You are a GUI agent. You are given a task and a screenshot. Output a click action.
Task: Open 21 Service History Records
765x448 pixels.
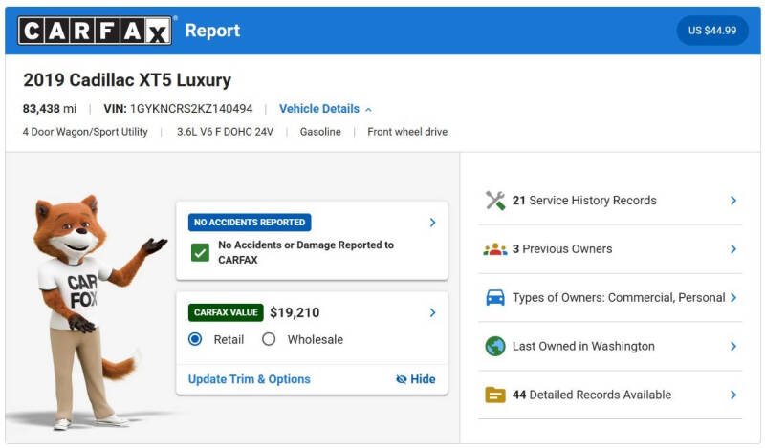point(610,201)
